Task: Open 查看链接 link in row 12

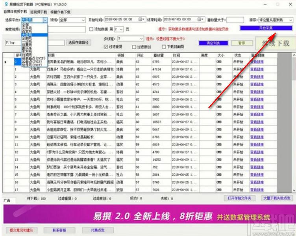Action: click(x=257, y=152)
